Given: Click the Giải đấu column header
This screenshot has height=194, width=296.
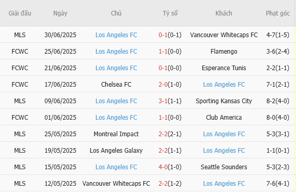Looking at the screenshot, I should [x=20, y=13].
